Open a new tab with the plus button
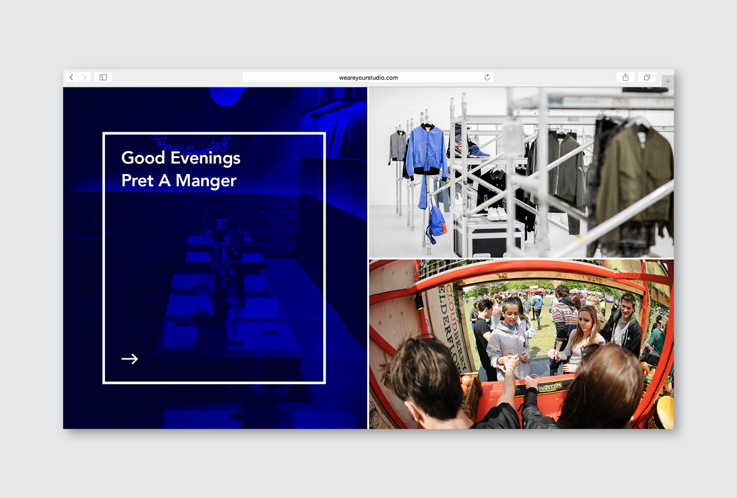This screenshot has width=737, height=498. [x=668, y=81]
